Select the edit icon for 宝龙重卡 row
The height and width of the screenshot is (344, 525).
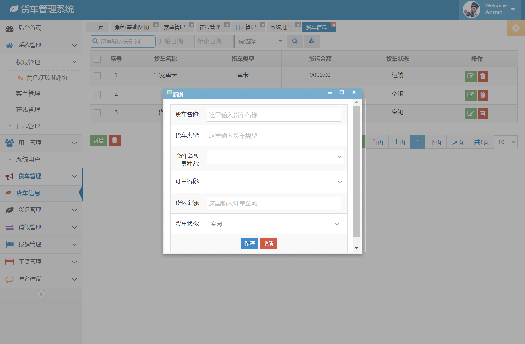point(470,76)
